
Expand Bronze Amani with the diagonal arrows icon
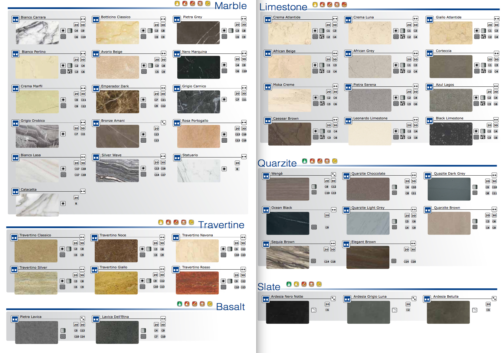pos(163,122)
